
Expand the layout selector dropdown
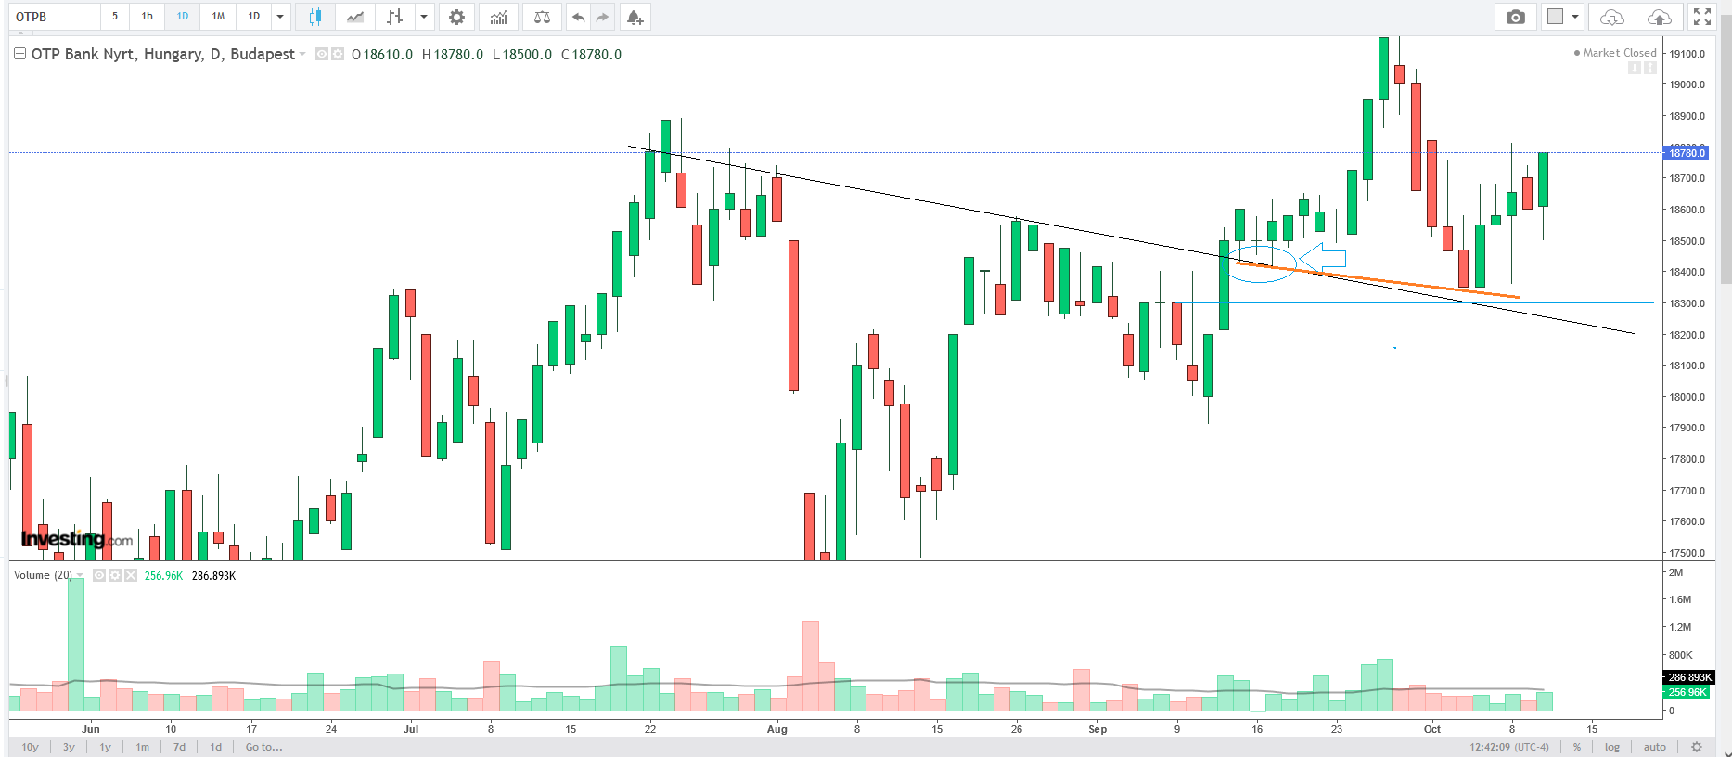tap(1575, 17)
